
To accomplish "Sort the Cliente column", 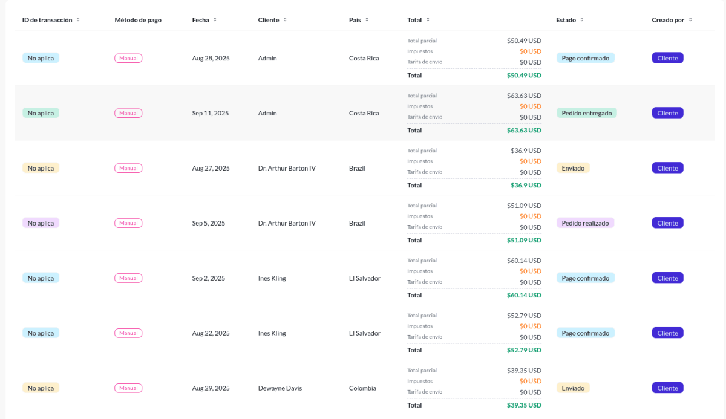I will point(286,19).
